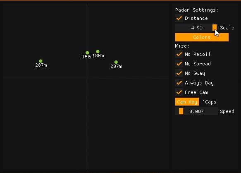Toggle the No Recoil checkbox
The image size is (241, 173).
coord(179,54)
